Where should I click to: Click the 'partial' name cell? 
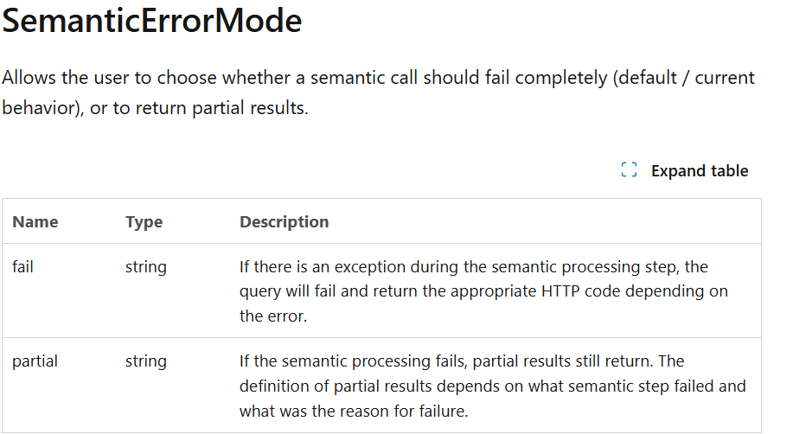[35, 361]
